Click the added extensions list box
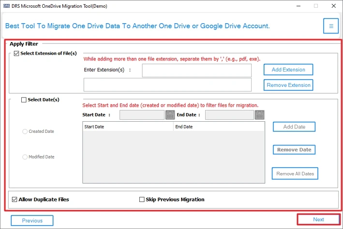343x229 pixels. click(x=167, y=85)
